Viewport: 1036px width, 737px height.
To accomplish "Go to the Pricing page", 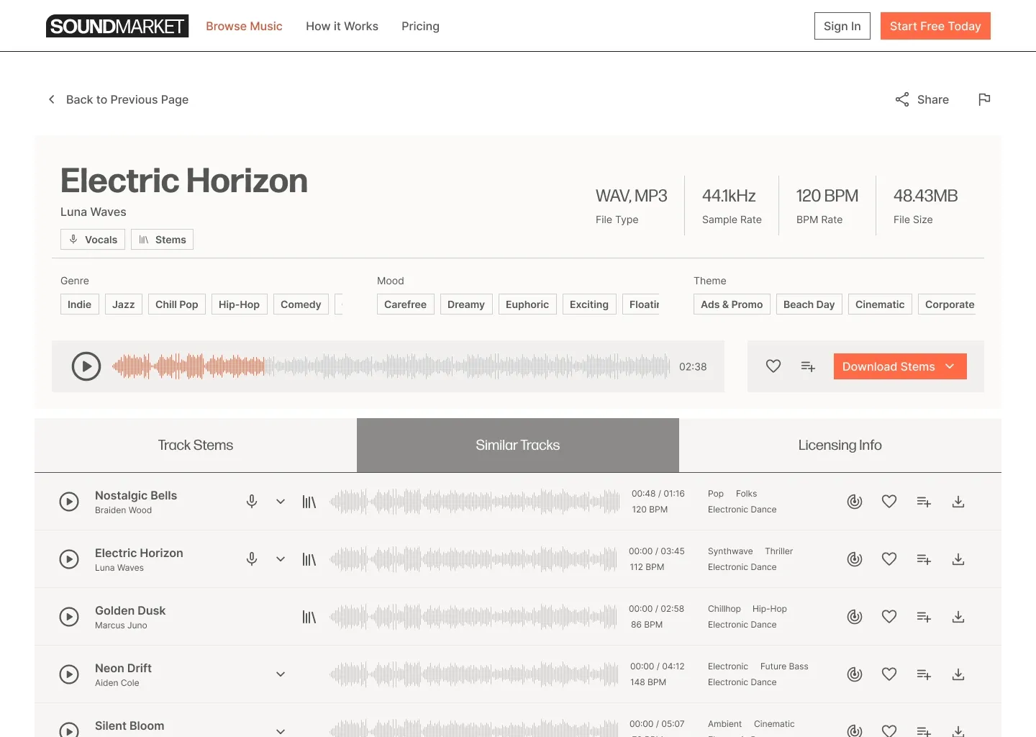I will coord(420,26).
